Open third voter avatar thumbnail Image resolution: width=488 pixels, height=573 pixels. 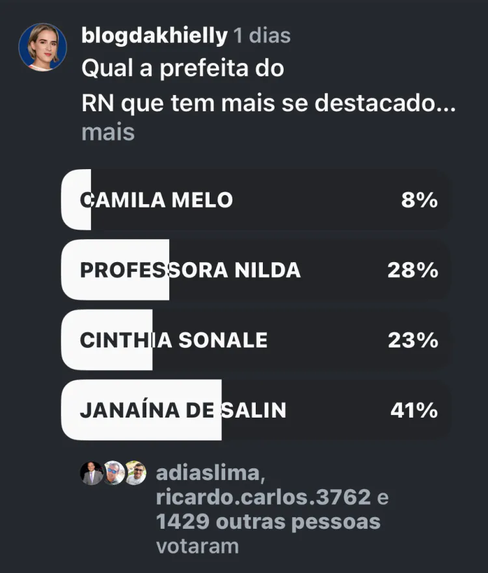pyautogui.click(x=135, y=473)
